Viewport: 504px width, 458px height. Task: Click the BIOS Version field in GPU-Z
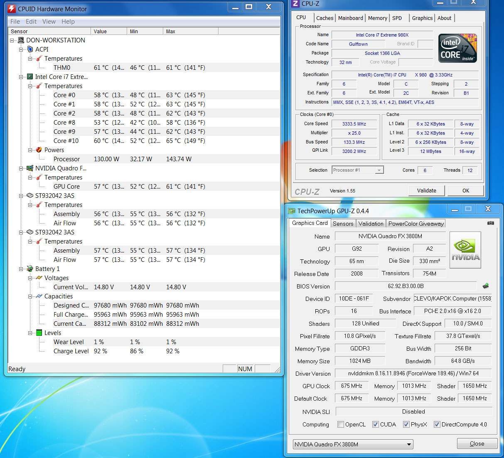[x=406, y=286]
